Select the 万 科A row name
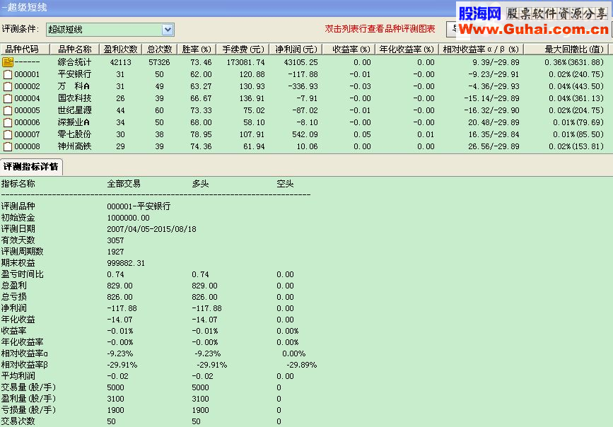Viewport: 613px width, 427px height. click(74, 86)
